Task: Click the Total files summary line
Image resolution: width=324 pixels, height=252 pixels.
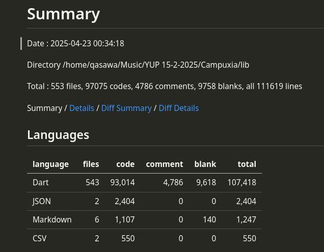Action: click(164, 86)
